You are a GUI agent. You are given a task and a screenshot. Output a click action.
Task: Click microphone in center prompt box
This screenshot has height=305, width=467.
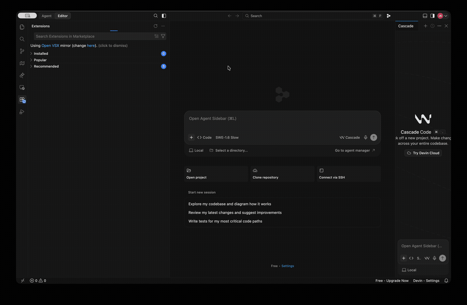pyautogui.click(x=366, y=137)
